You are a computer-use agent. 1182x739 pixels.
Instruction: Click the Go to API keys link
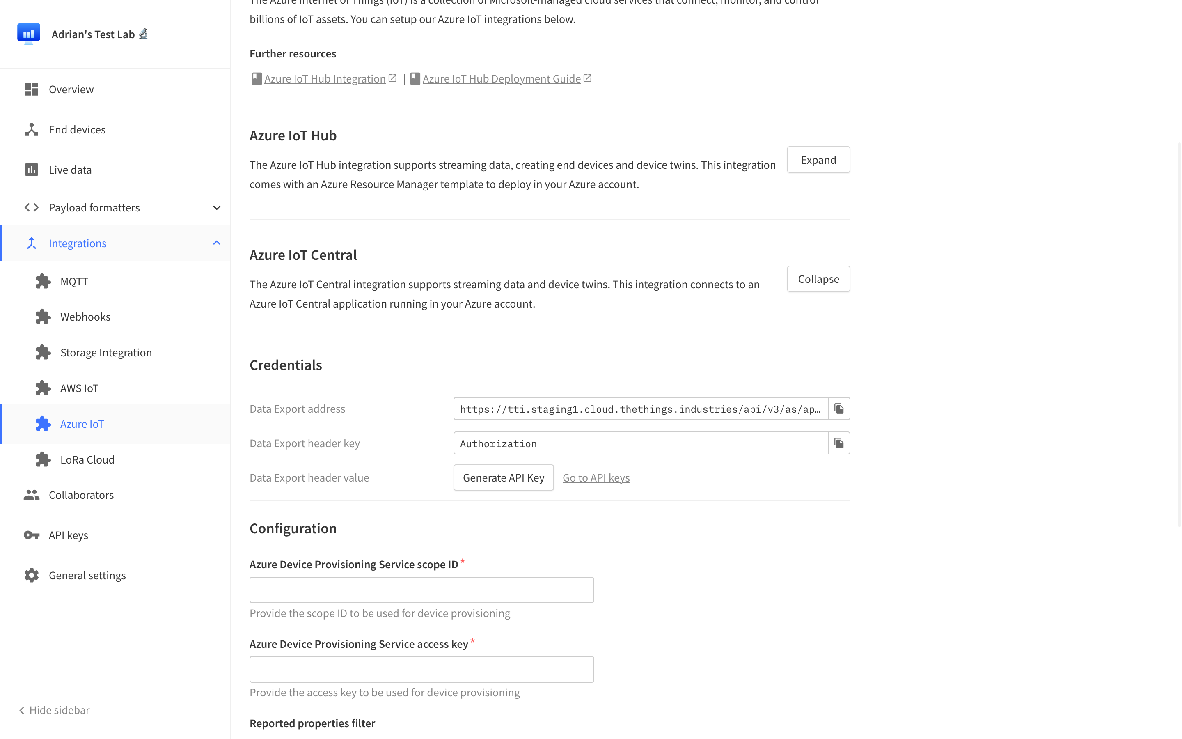pyautogui.click(x=596, y=477)
